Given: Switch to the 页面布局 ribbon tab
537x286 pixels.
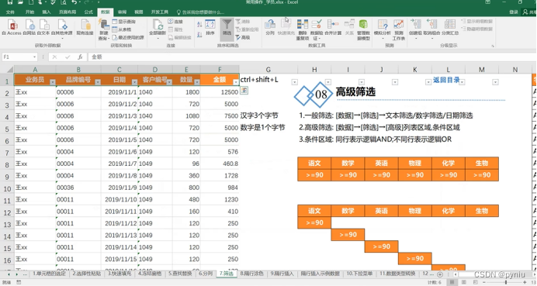Looking at the screenshot, I should 68,12.
